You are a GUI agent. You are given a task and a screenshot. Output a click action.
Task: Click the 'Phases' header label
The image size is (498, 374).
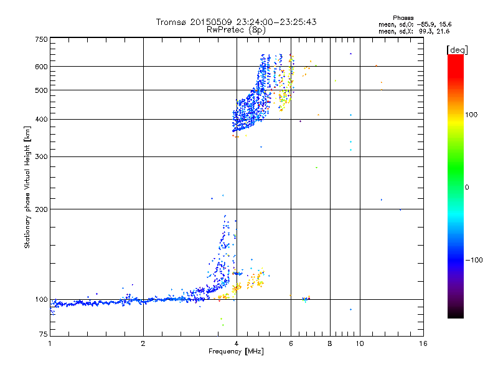coord(403,18)
